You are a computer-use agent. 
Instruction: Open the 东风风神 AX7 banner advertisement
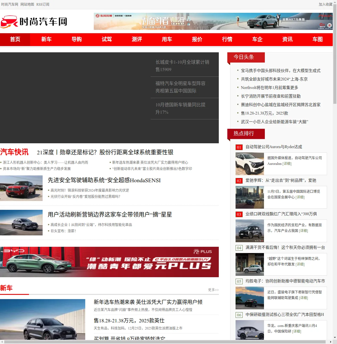coord(213,21)
